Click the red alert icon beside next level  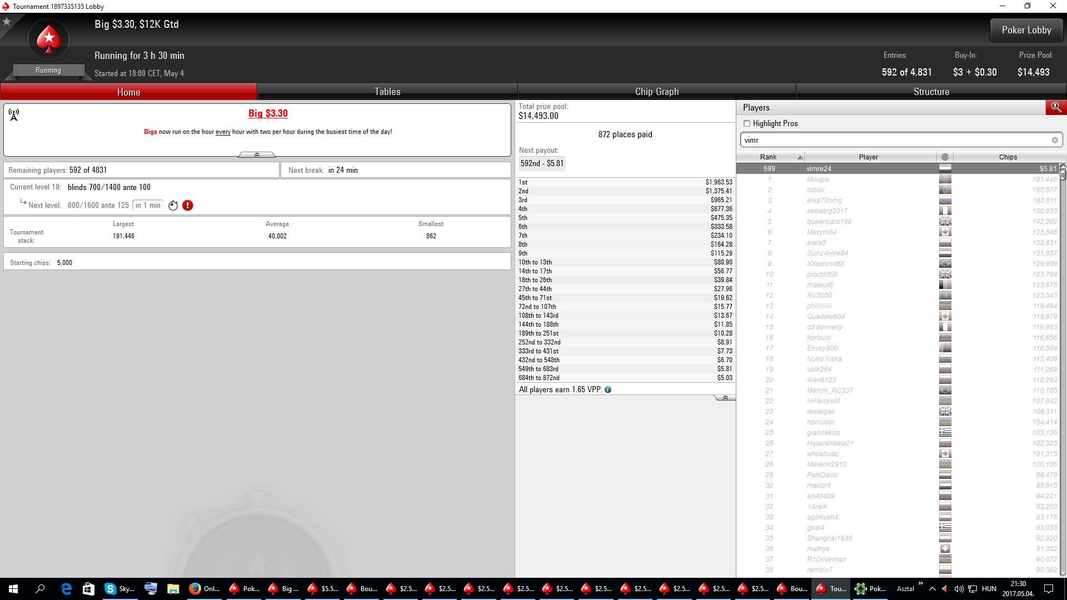pos(188,206)
